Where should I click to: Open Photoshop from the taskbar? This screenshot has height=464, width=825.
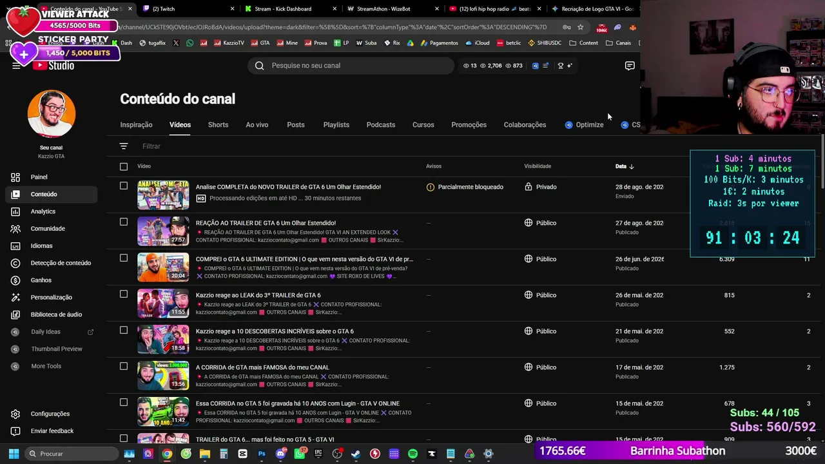pos(262,454)
